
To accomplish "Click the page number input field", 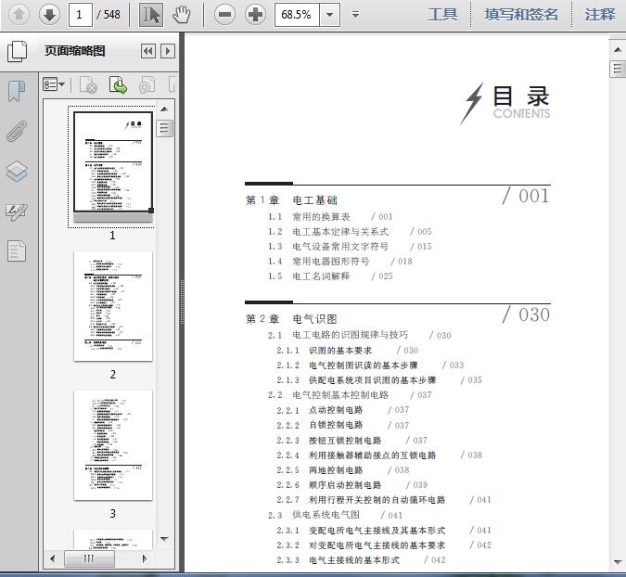I will (x=81, y=15).
